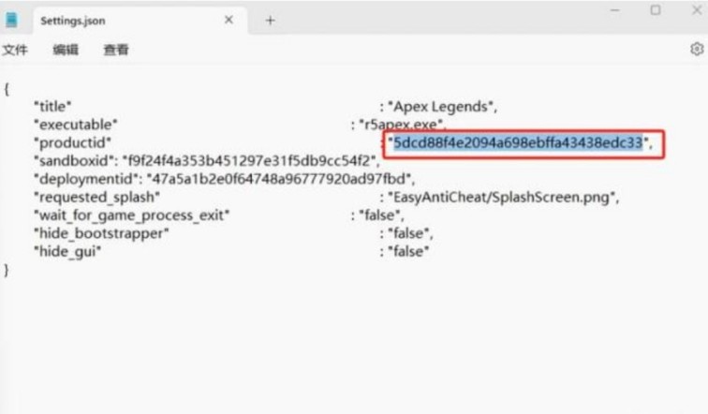Open the 编辑 menu

point(66,50)
